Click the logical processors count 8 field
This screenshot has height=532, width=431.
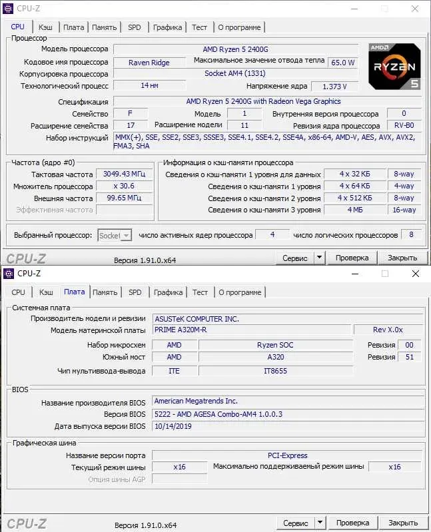411,234
